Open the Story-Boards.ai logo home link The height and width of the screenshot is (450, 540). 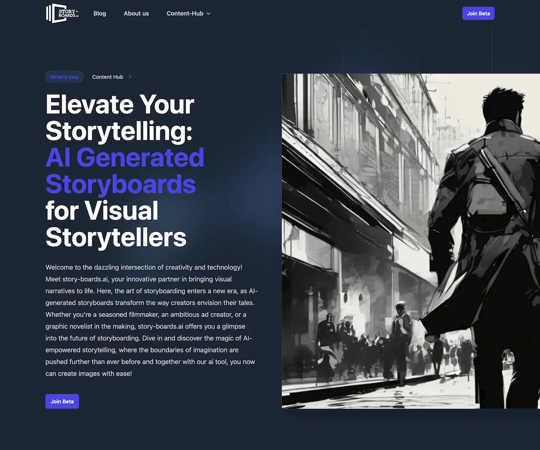pos(62,13)
